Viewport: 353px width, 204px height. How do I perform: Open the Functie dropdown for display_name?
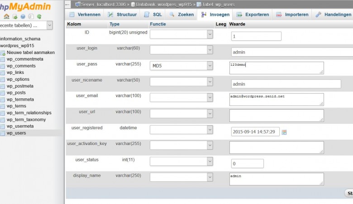tap(181, 177)
